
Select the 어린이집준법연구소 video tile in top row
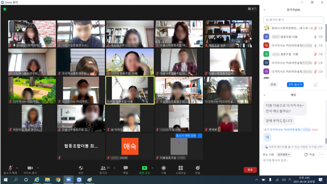81,34
